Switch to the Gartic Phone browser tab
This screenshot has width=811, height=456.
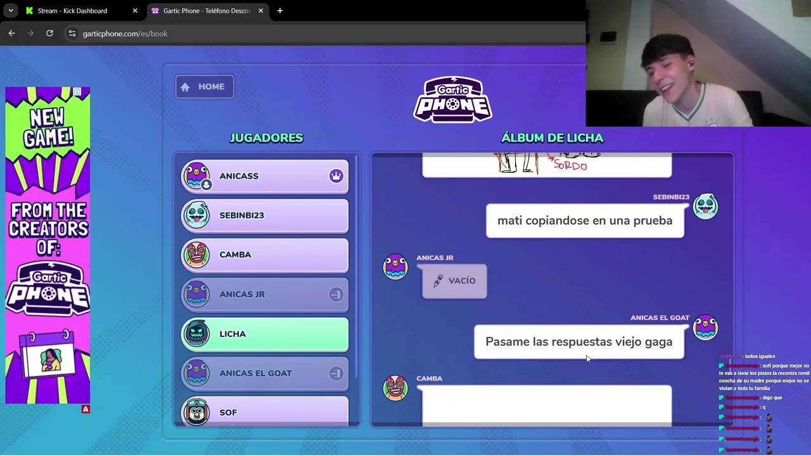(x=207, y=11)
